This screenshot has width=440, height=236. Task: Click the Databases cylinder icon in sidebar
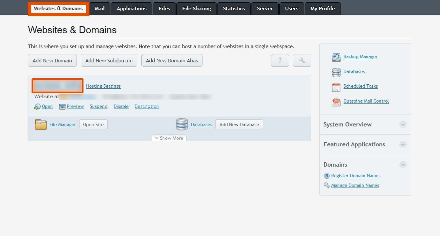coord(336,72)
